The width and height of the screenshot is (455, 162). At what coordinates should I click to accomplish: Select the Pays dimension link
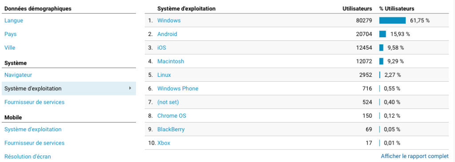(x=11, y=34)
